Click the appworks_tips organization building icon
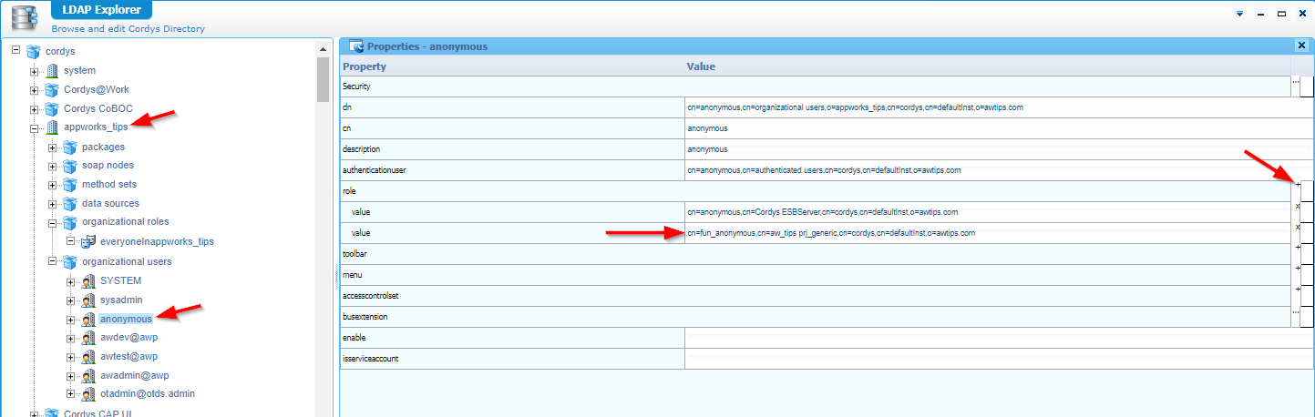This screenshot has height=417, width=1315. (52, 127)
